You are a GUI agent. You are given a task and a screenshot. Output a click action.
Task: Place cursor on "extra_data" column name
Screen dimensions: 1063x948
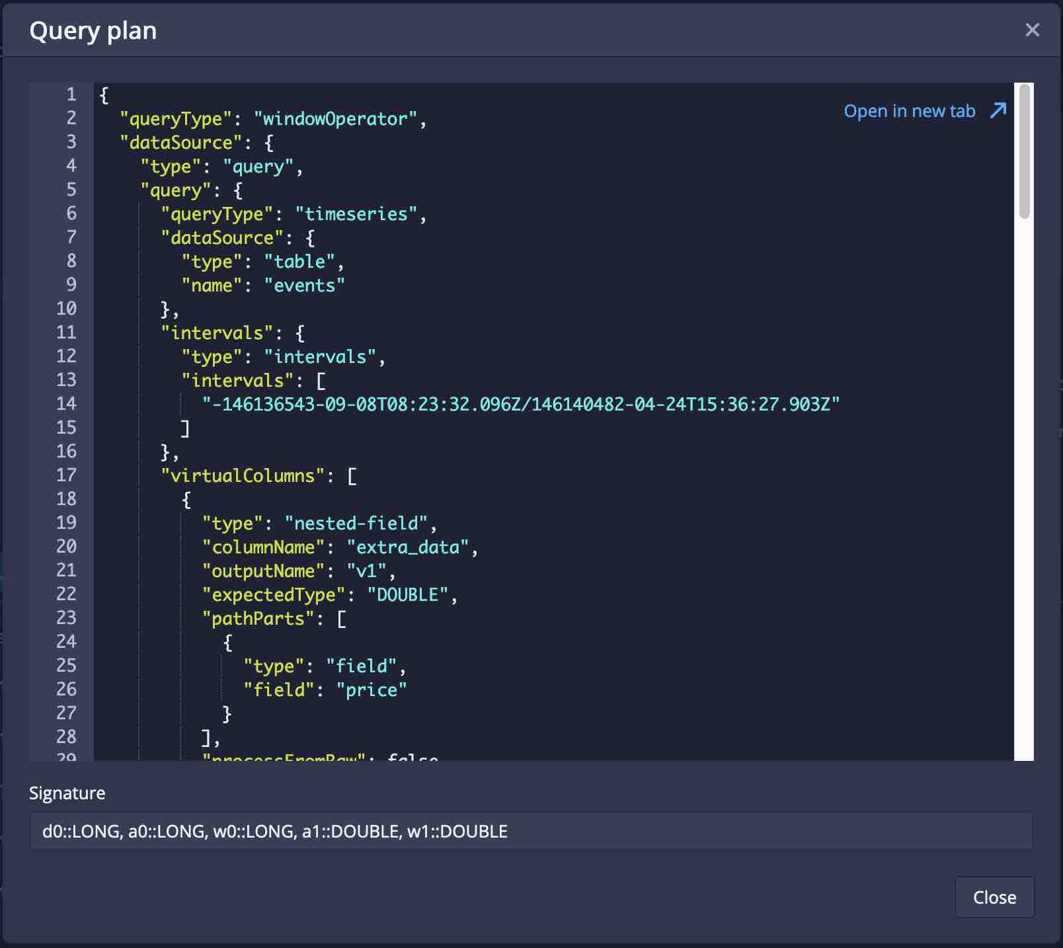coord(407,547)
